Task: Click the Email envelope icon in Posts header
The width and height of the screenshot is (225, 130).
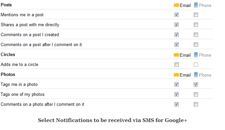Action: tap(176, 5)
